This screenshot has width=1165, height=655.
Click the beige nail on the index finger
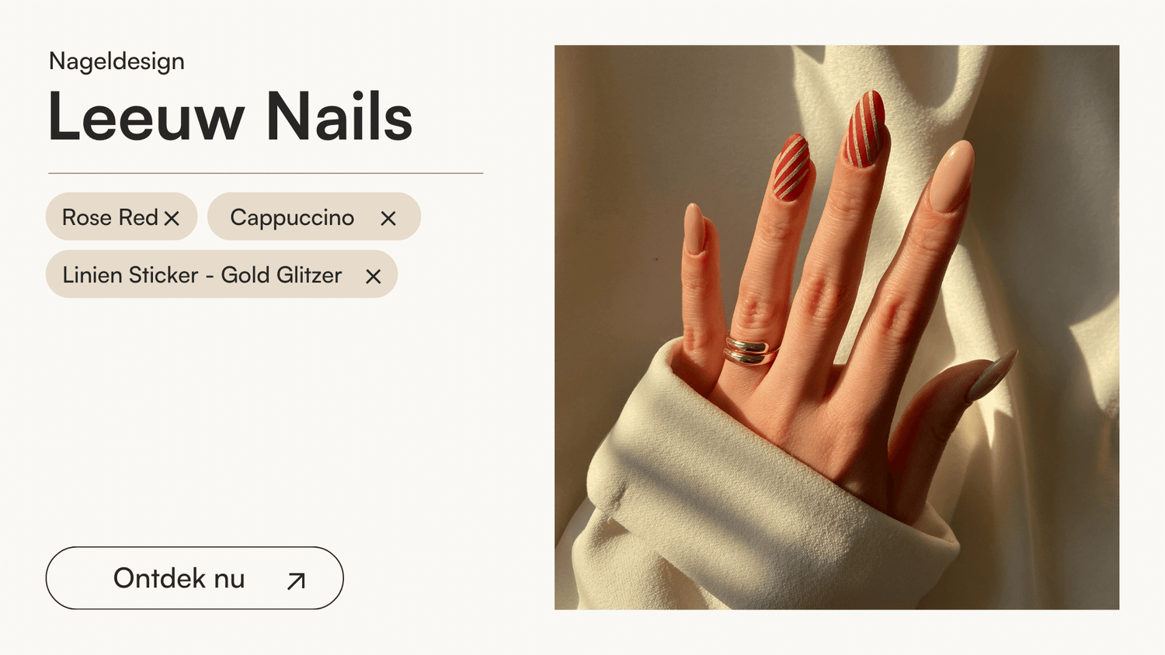951,176
